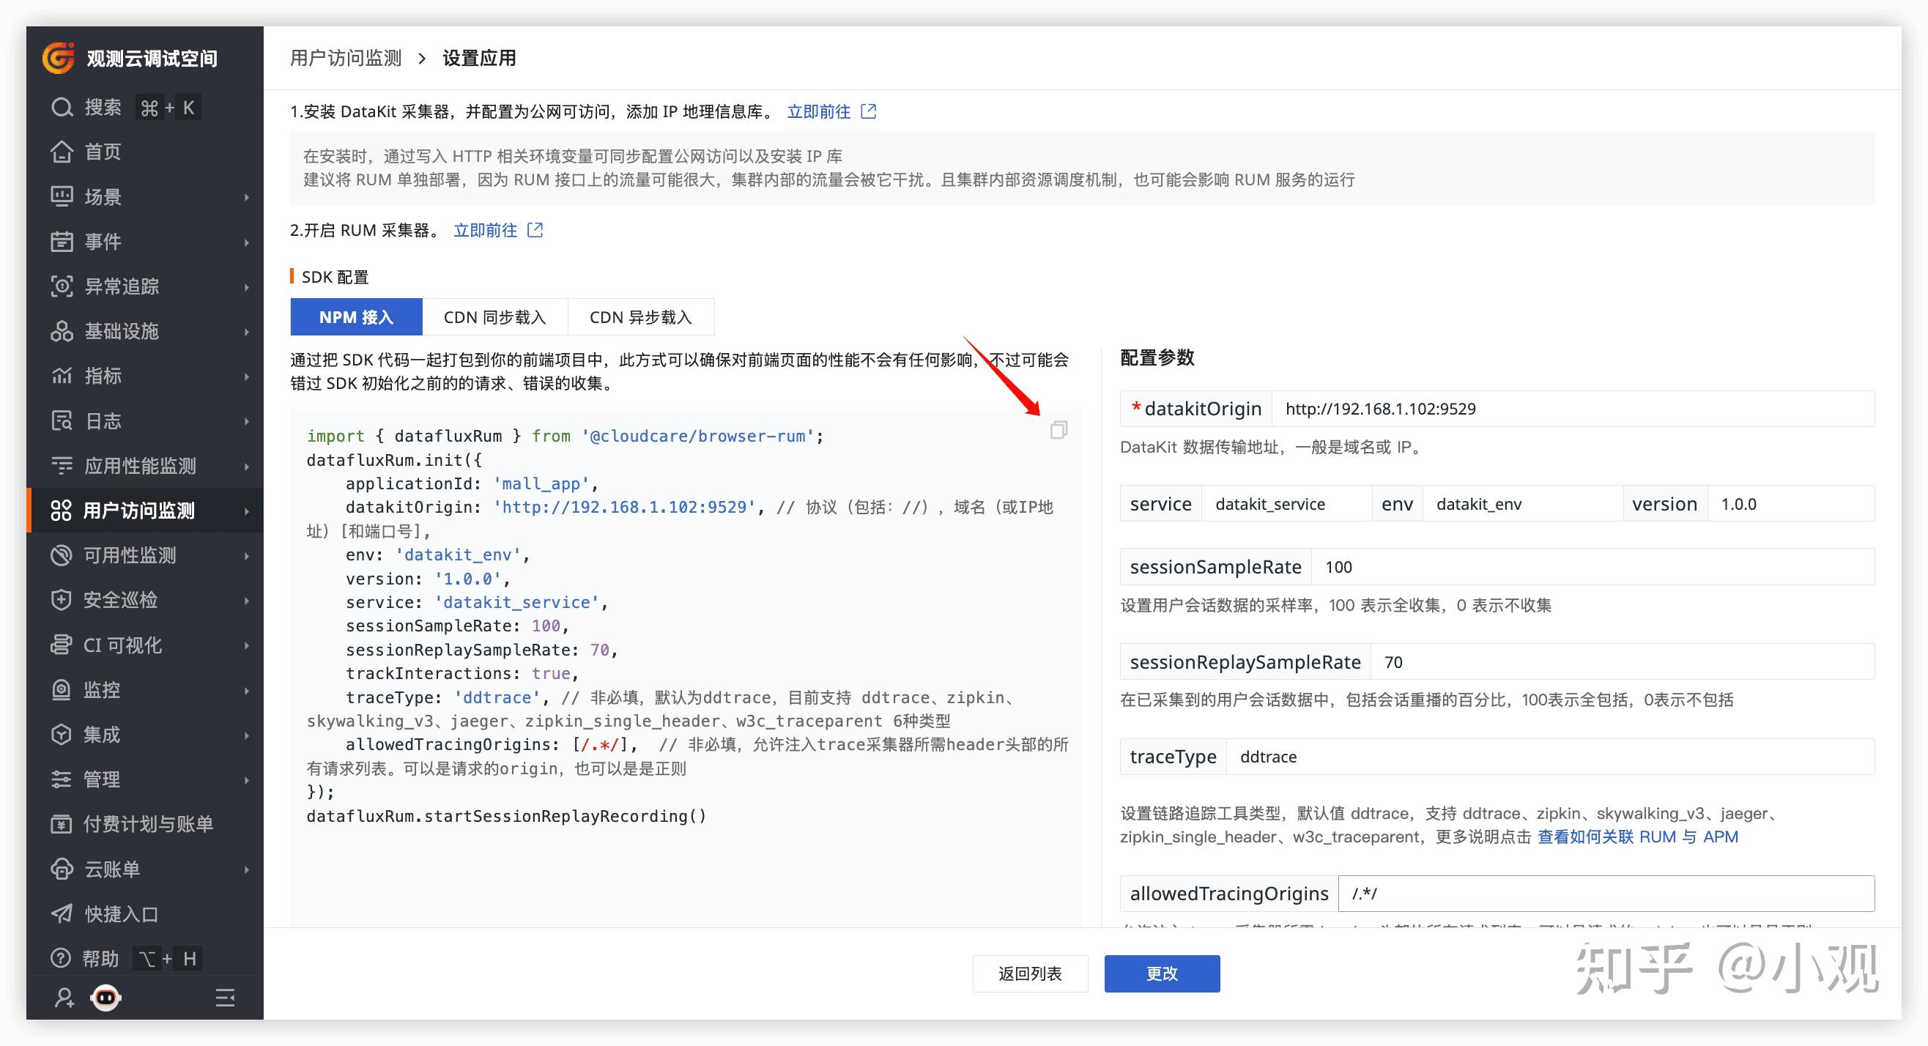Switch to the CDN 同步载入 tab
Image resolution: width=1928 pixels, height=1046 pixels.
click(495, 316)
